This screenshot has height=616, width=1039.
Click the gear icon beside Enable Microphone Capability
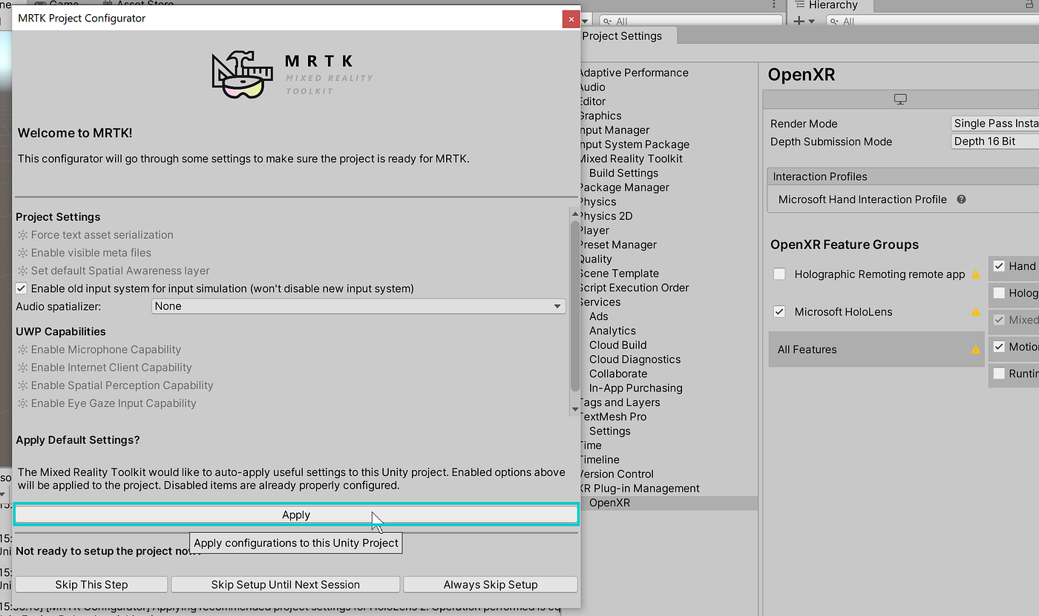(x=23, y=350)
